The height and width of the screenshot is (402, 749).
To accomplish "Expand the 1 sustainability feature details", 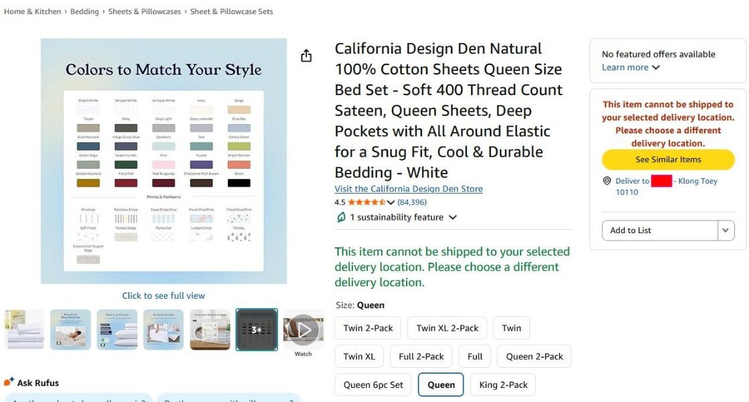I will pyautogui.click(x=403, y=217).
